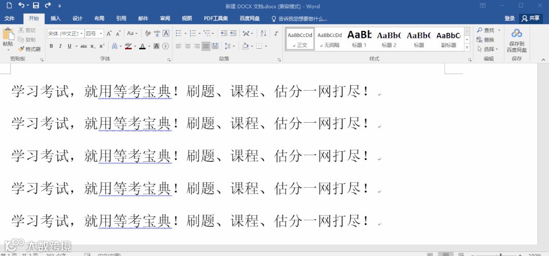Apply text effects with the glowing A icon
The image size is (549, 256).
coord(114,46)
